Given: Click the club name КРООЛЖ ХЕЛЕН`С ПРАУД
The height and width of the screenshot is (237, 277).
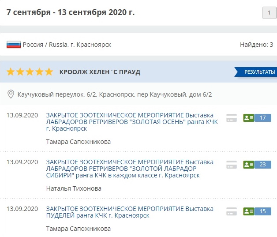Looking at the screenshot, I should tap(100, 72).
